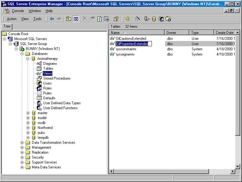Select the Rules tree item
Screen dimensions: 242x182
[48, 93]
